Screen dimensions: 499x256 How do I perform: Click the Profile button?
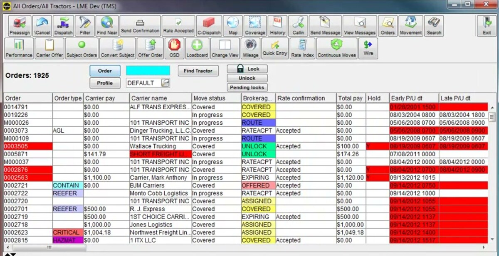point(105,83)
